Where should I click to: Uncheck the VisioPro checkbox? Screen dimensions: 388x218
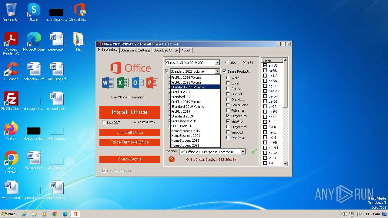pos(228,121)
